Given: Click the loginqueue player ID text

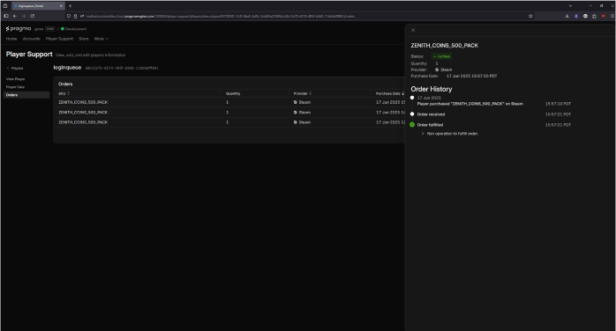Looking at the screenshot, I should tap(122, 68).
